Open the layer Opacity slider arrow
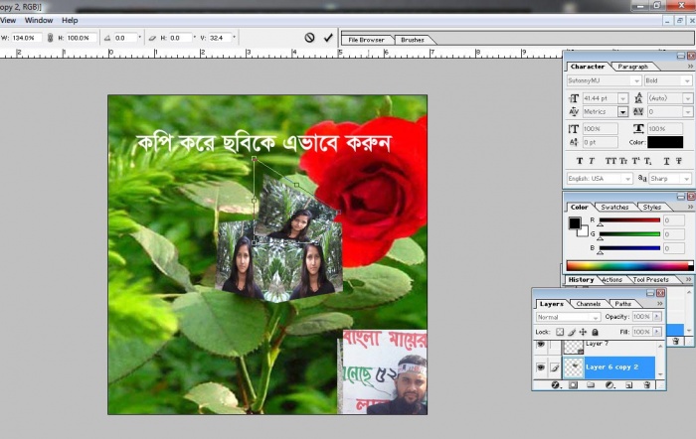Image resolution: width=696 pixels, height=439 pixels. (658, 317)
